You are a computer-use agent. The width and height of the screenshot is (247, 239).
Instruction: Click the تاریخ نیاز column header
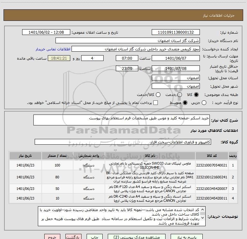[25, 156]
